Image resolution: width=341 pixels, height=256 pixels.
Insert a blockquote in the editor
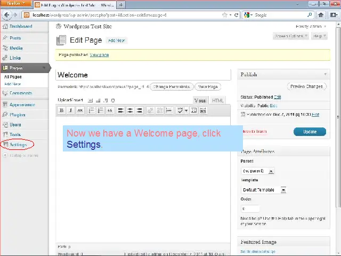[x=110, y=110]
